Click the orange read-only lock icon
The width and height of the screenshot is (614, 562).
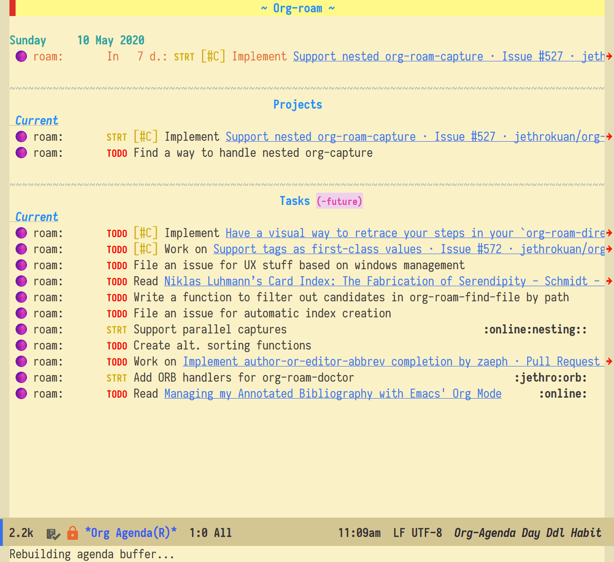pos(72,533)
